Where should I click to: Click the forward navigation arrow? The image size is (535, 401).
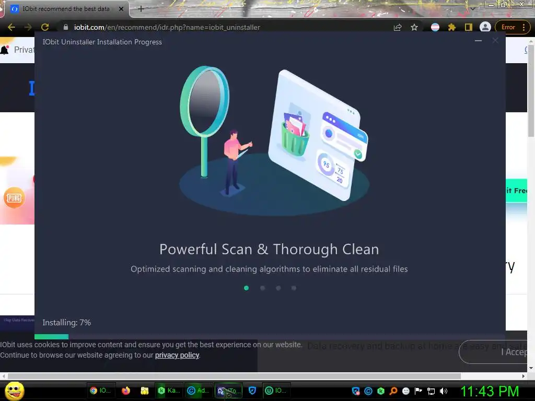28,27
